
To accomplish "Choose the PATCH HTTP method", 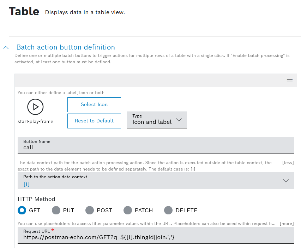I will coord(128,210).
